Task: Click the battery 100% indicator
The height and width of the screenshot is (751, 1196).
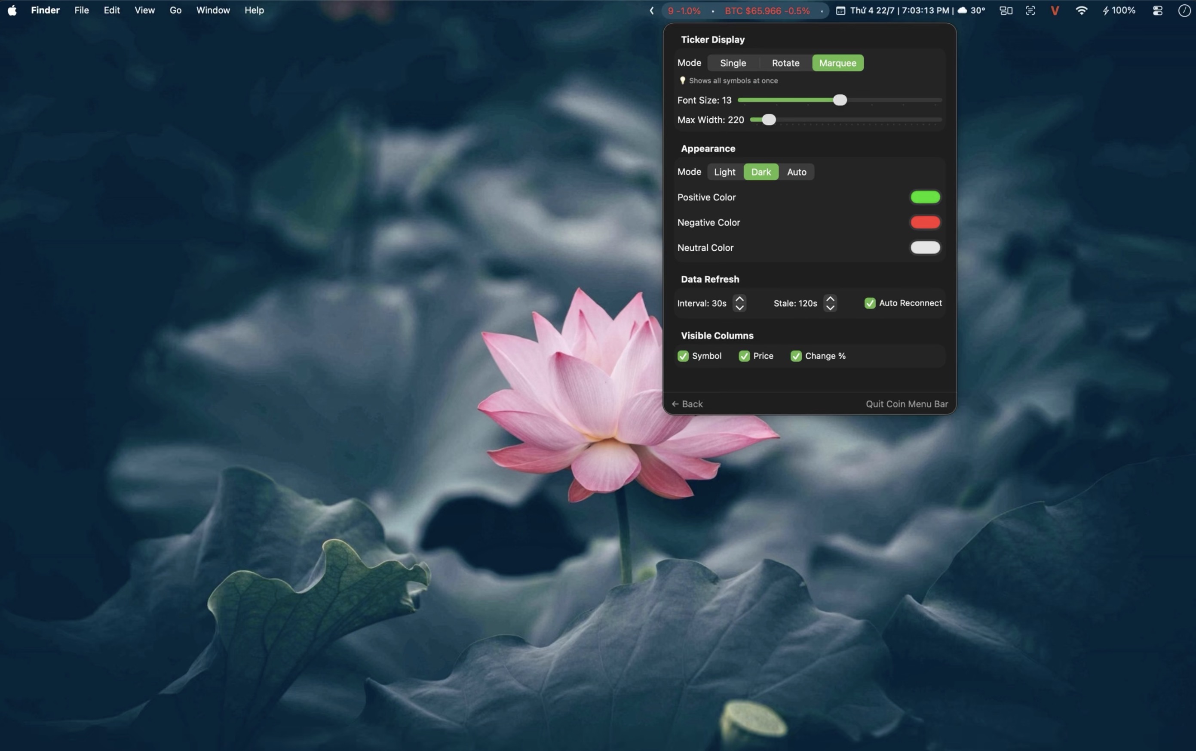Action: tap(1119, 10)
